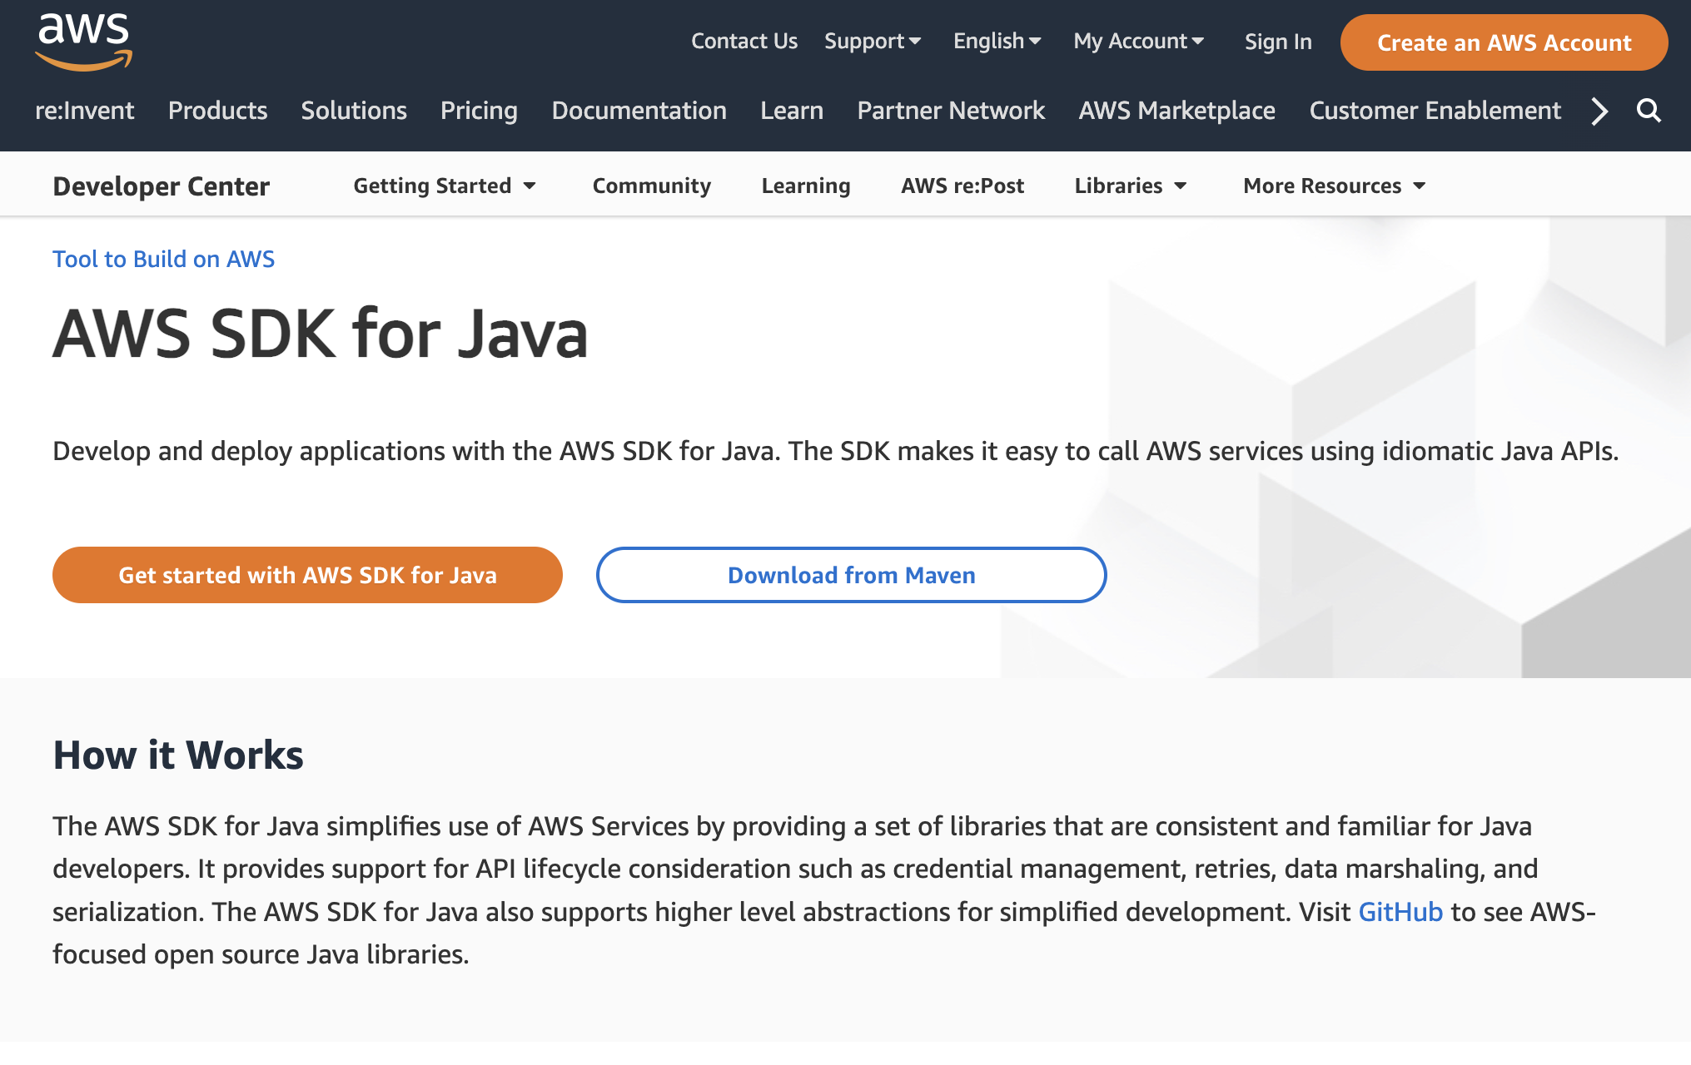Expand the English language dropdown
The image size is (1691, 1065).
[x=997, y=41]
